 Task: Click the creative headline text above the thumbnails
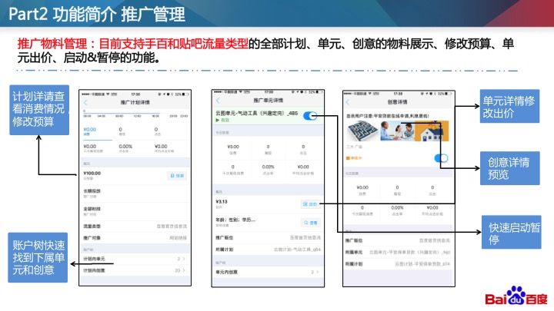[388, 116]
